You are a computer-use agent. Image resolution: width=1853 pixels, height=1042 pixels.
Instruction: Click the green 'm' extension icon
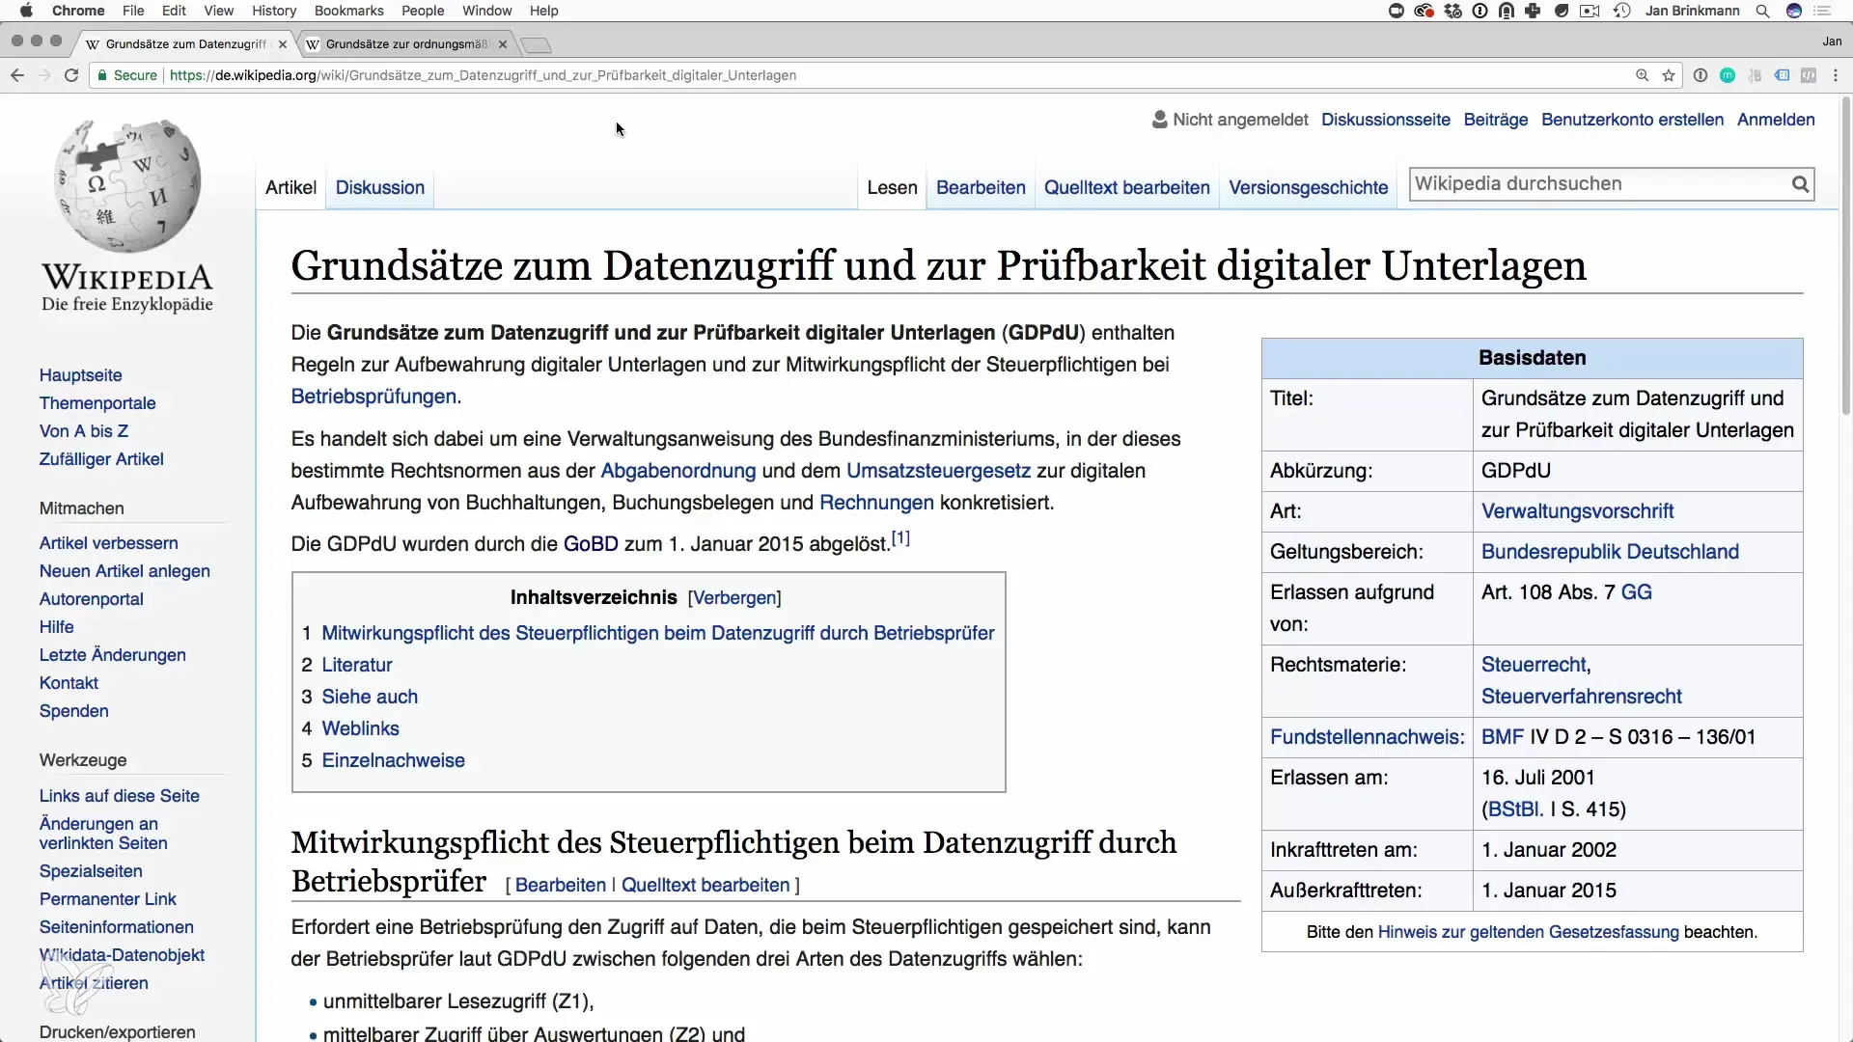tap(1728, 75)
